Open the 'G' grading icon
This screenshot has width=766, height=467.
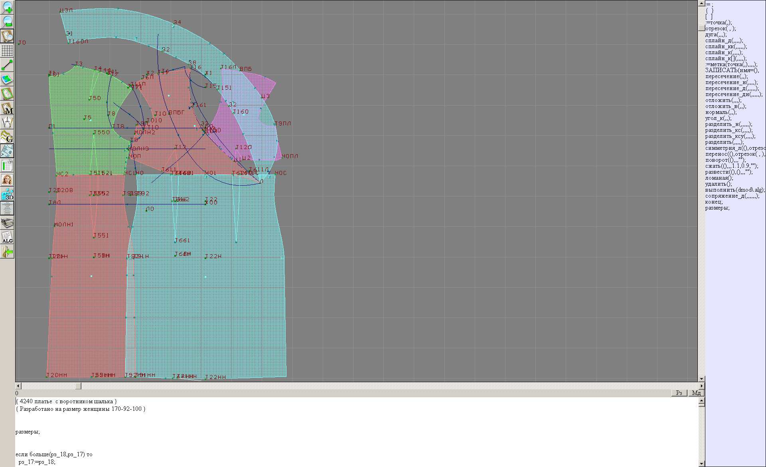tap(7, 137)
